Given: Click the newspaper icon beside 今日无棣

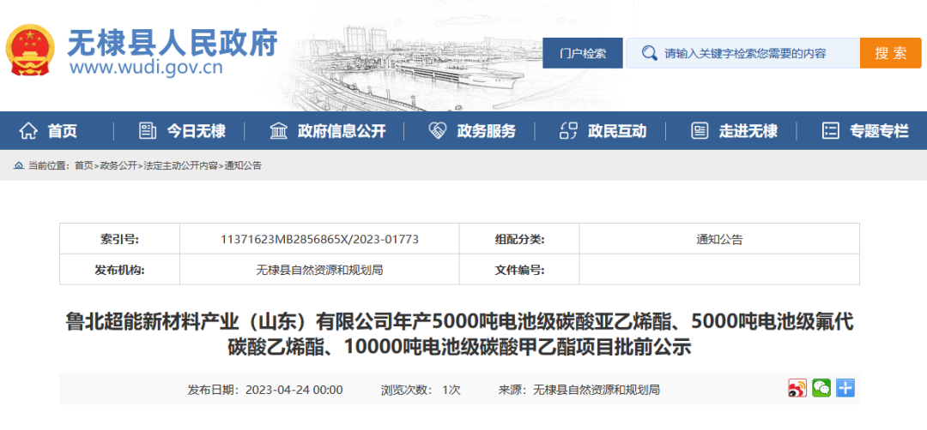Looking at the screenshot, I should coord(148,131).
